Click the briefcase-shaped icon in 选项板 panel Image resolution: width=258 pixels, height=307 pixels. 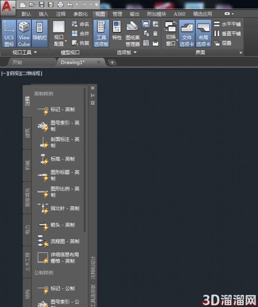(155, 43)
